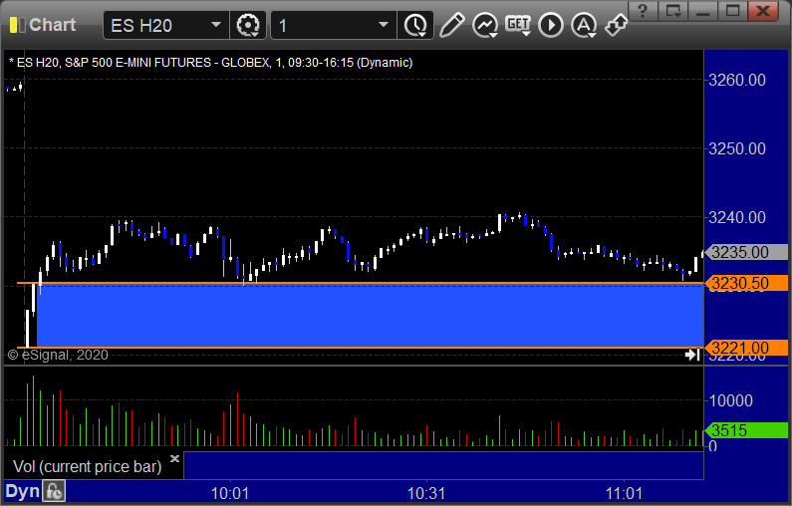792x506 pixels.
Task: Open symbol settings gear next to ES H20
Action: (x=247, y=25)
